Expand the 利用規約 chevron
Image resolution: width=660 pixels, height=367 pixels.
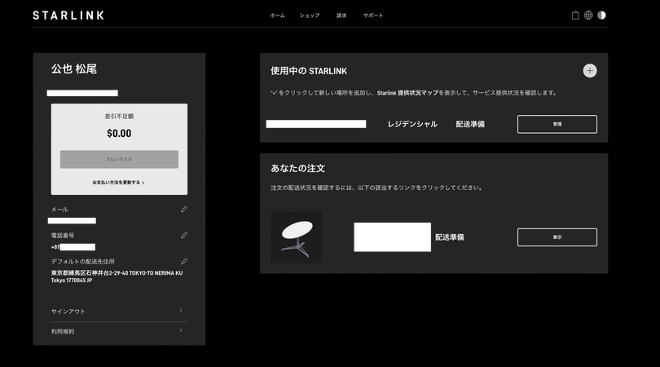[181, 331]
